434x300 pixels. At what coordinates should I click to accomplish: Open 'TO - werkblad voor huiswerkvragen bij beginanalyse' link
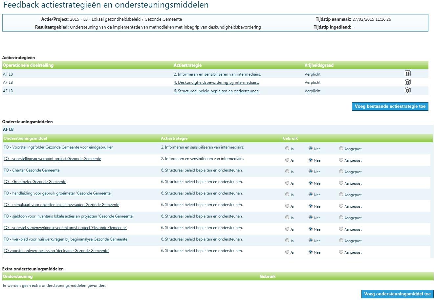[65, 239]
